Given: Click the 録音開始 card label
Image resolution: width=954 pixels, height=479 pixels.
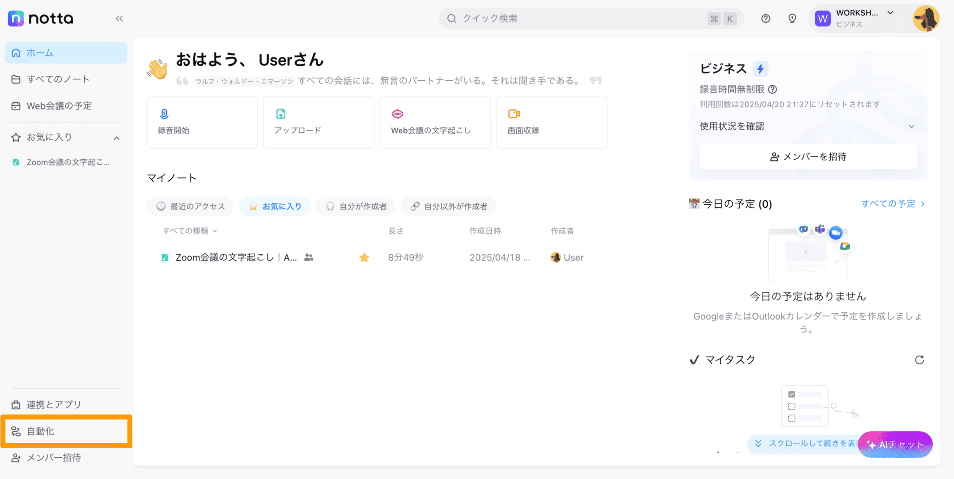Looking at the screenshot, I should tap(174, 131).
